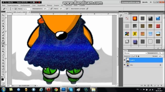The width and height of the screenshot is (165, 92).
Task: Open tool preset picker arrow
Action: tap(6, 9)
